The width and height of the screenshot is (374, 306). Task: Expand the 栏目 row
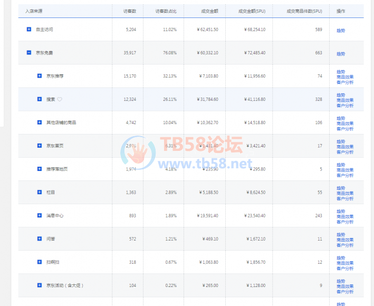point(40,192)
